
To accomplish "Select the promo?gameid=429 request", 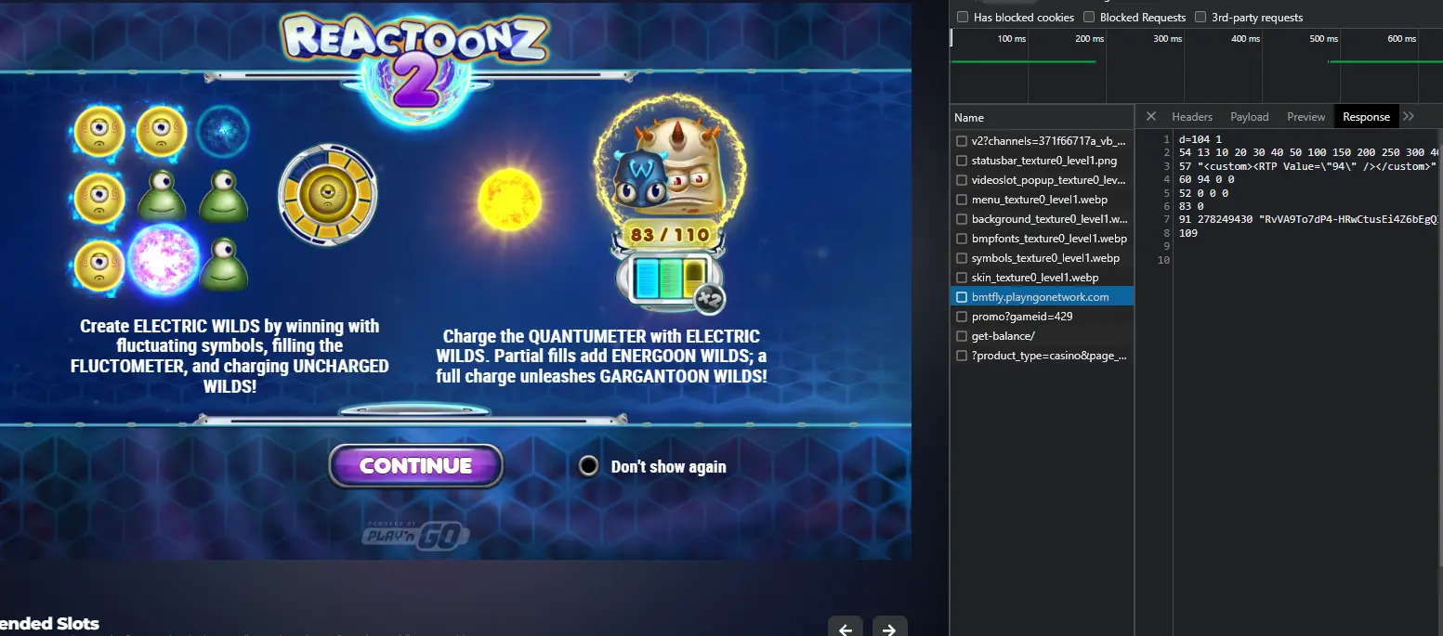I will [x=1042, y=317].
